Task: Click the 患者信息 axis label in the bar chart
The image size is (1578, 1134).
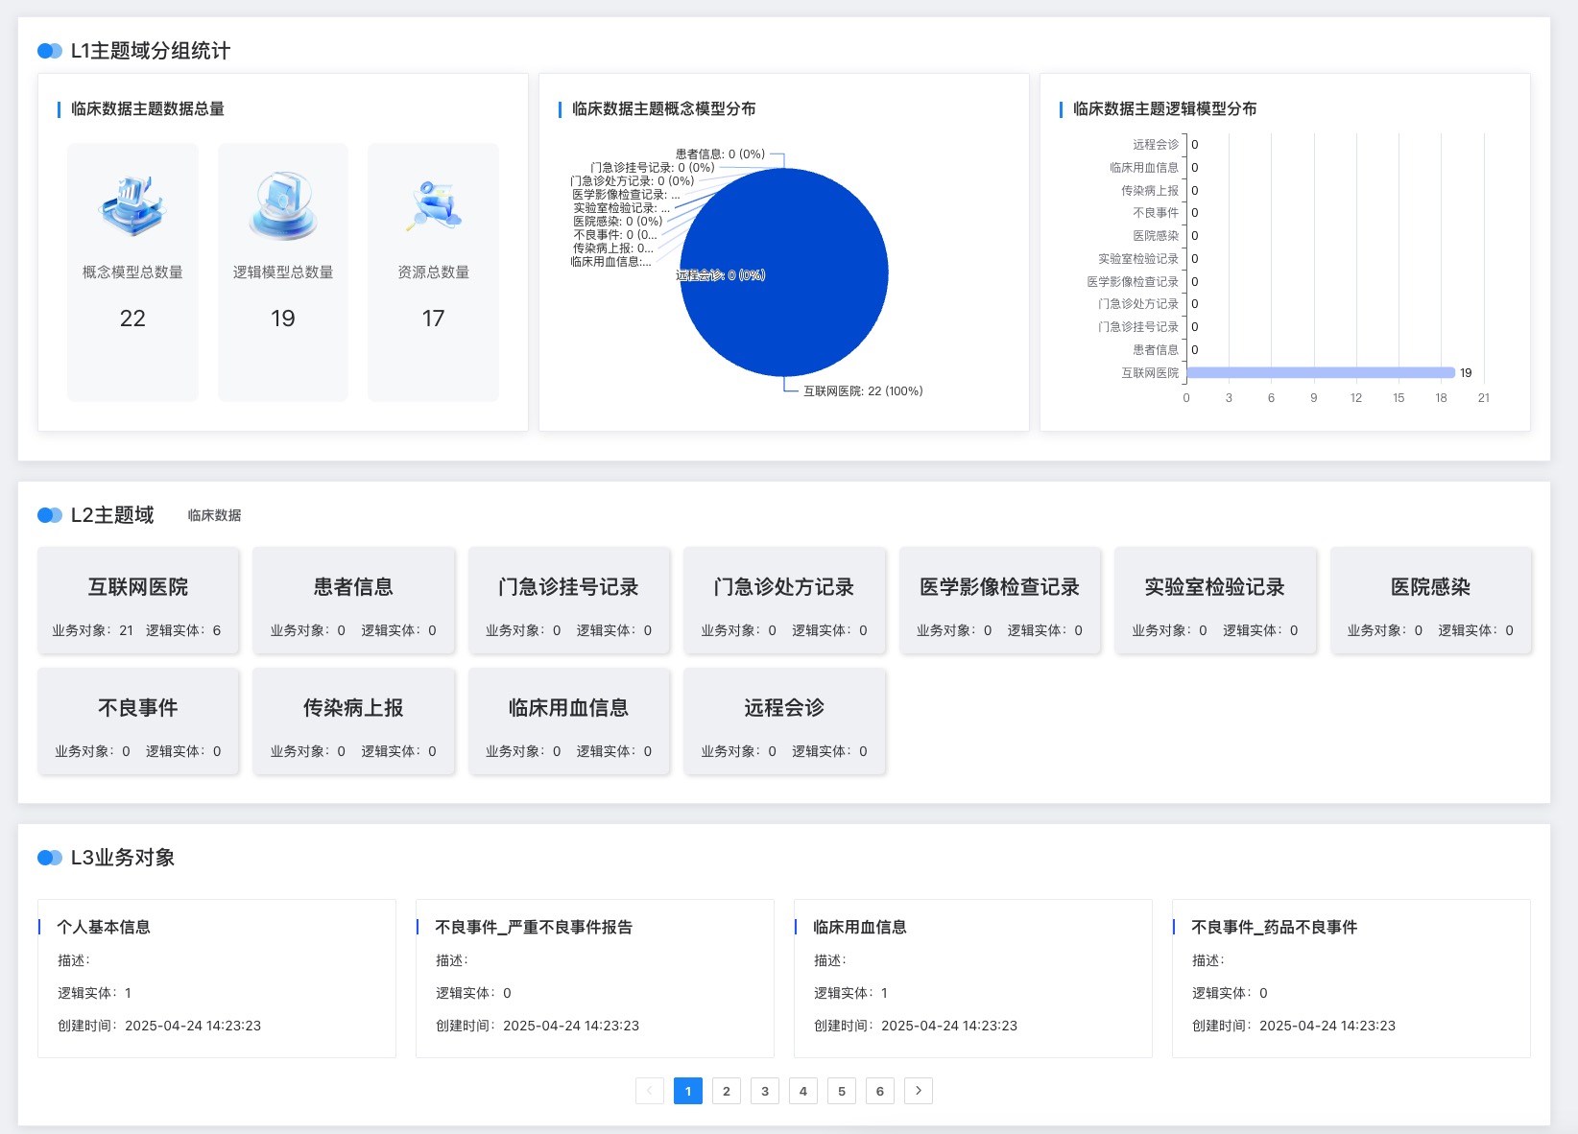Action: (1156, 350)
